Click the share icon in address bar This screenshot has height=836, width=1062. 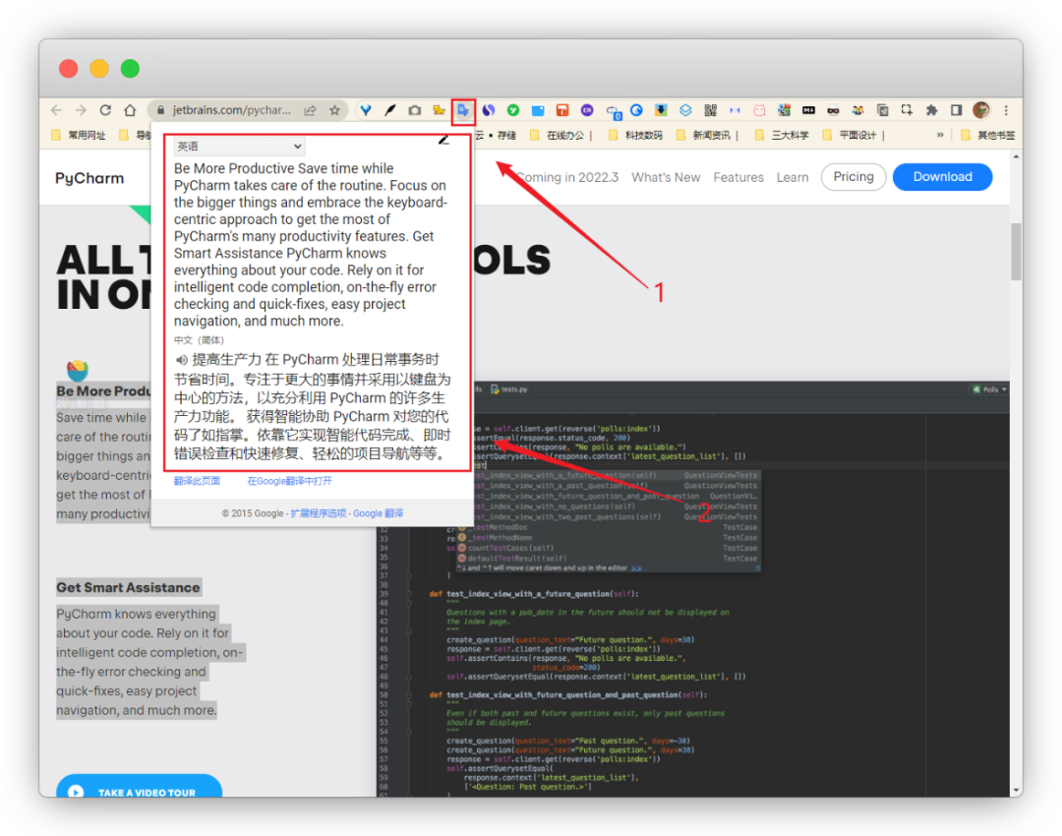click(310, 110)
